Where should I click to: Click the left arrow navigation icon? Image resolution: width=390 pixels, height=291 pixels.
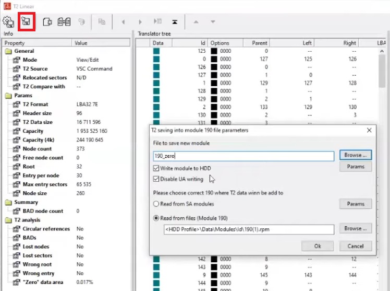tap(123, 22)
